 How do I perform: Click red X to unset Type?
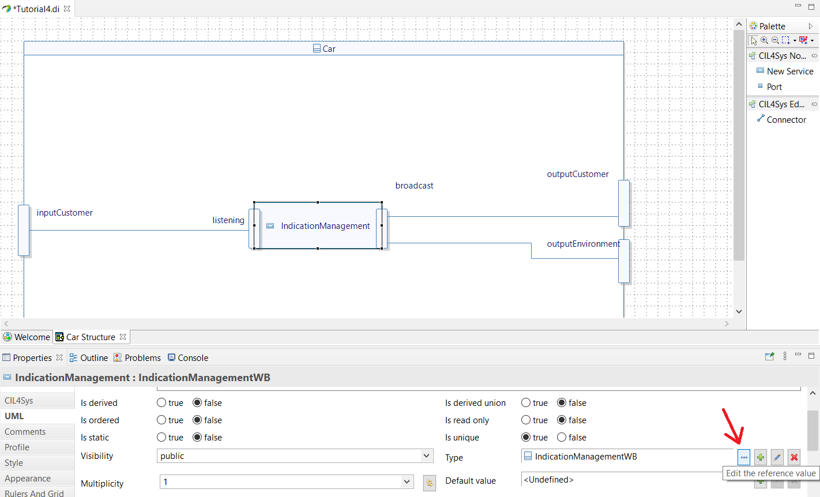point(794,457)
